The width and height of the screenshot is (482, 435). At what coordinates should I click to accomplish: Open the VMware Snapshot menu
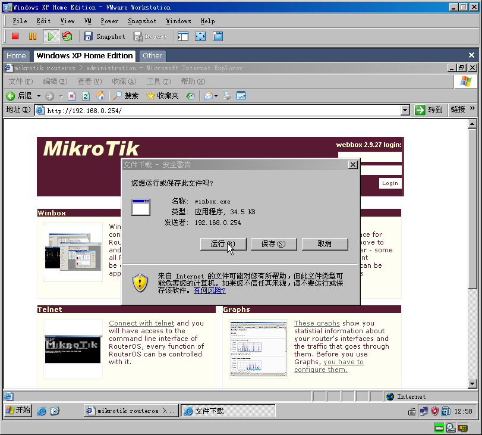142,21
